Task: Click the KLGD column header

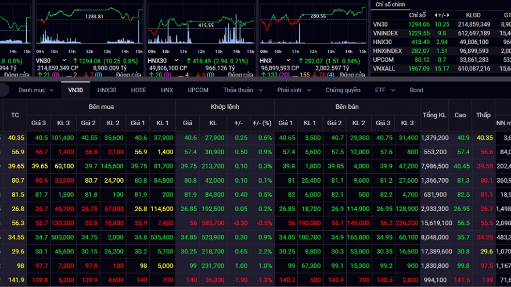Action: [x=473, y=15]
